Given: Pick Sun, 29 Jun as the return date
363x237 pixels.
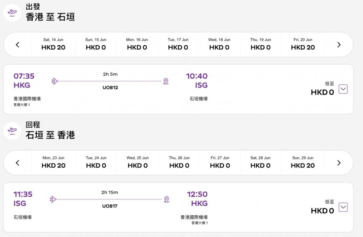Looking at the screenshot, I should pos(303,162).
